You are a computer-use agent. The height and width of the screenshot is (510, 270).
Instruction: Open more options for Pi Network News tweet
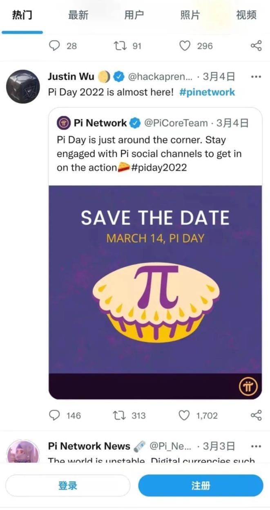[256, 446]
